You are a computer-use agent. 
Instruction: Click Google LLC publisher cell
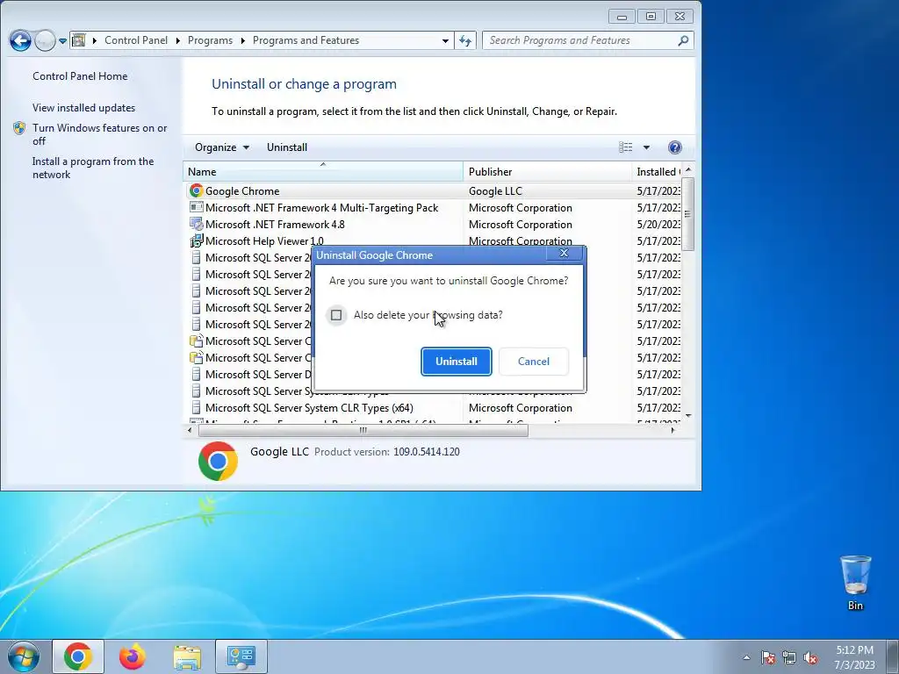495,190
